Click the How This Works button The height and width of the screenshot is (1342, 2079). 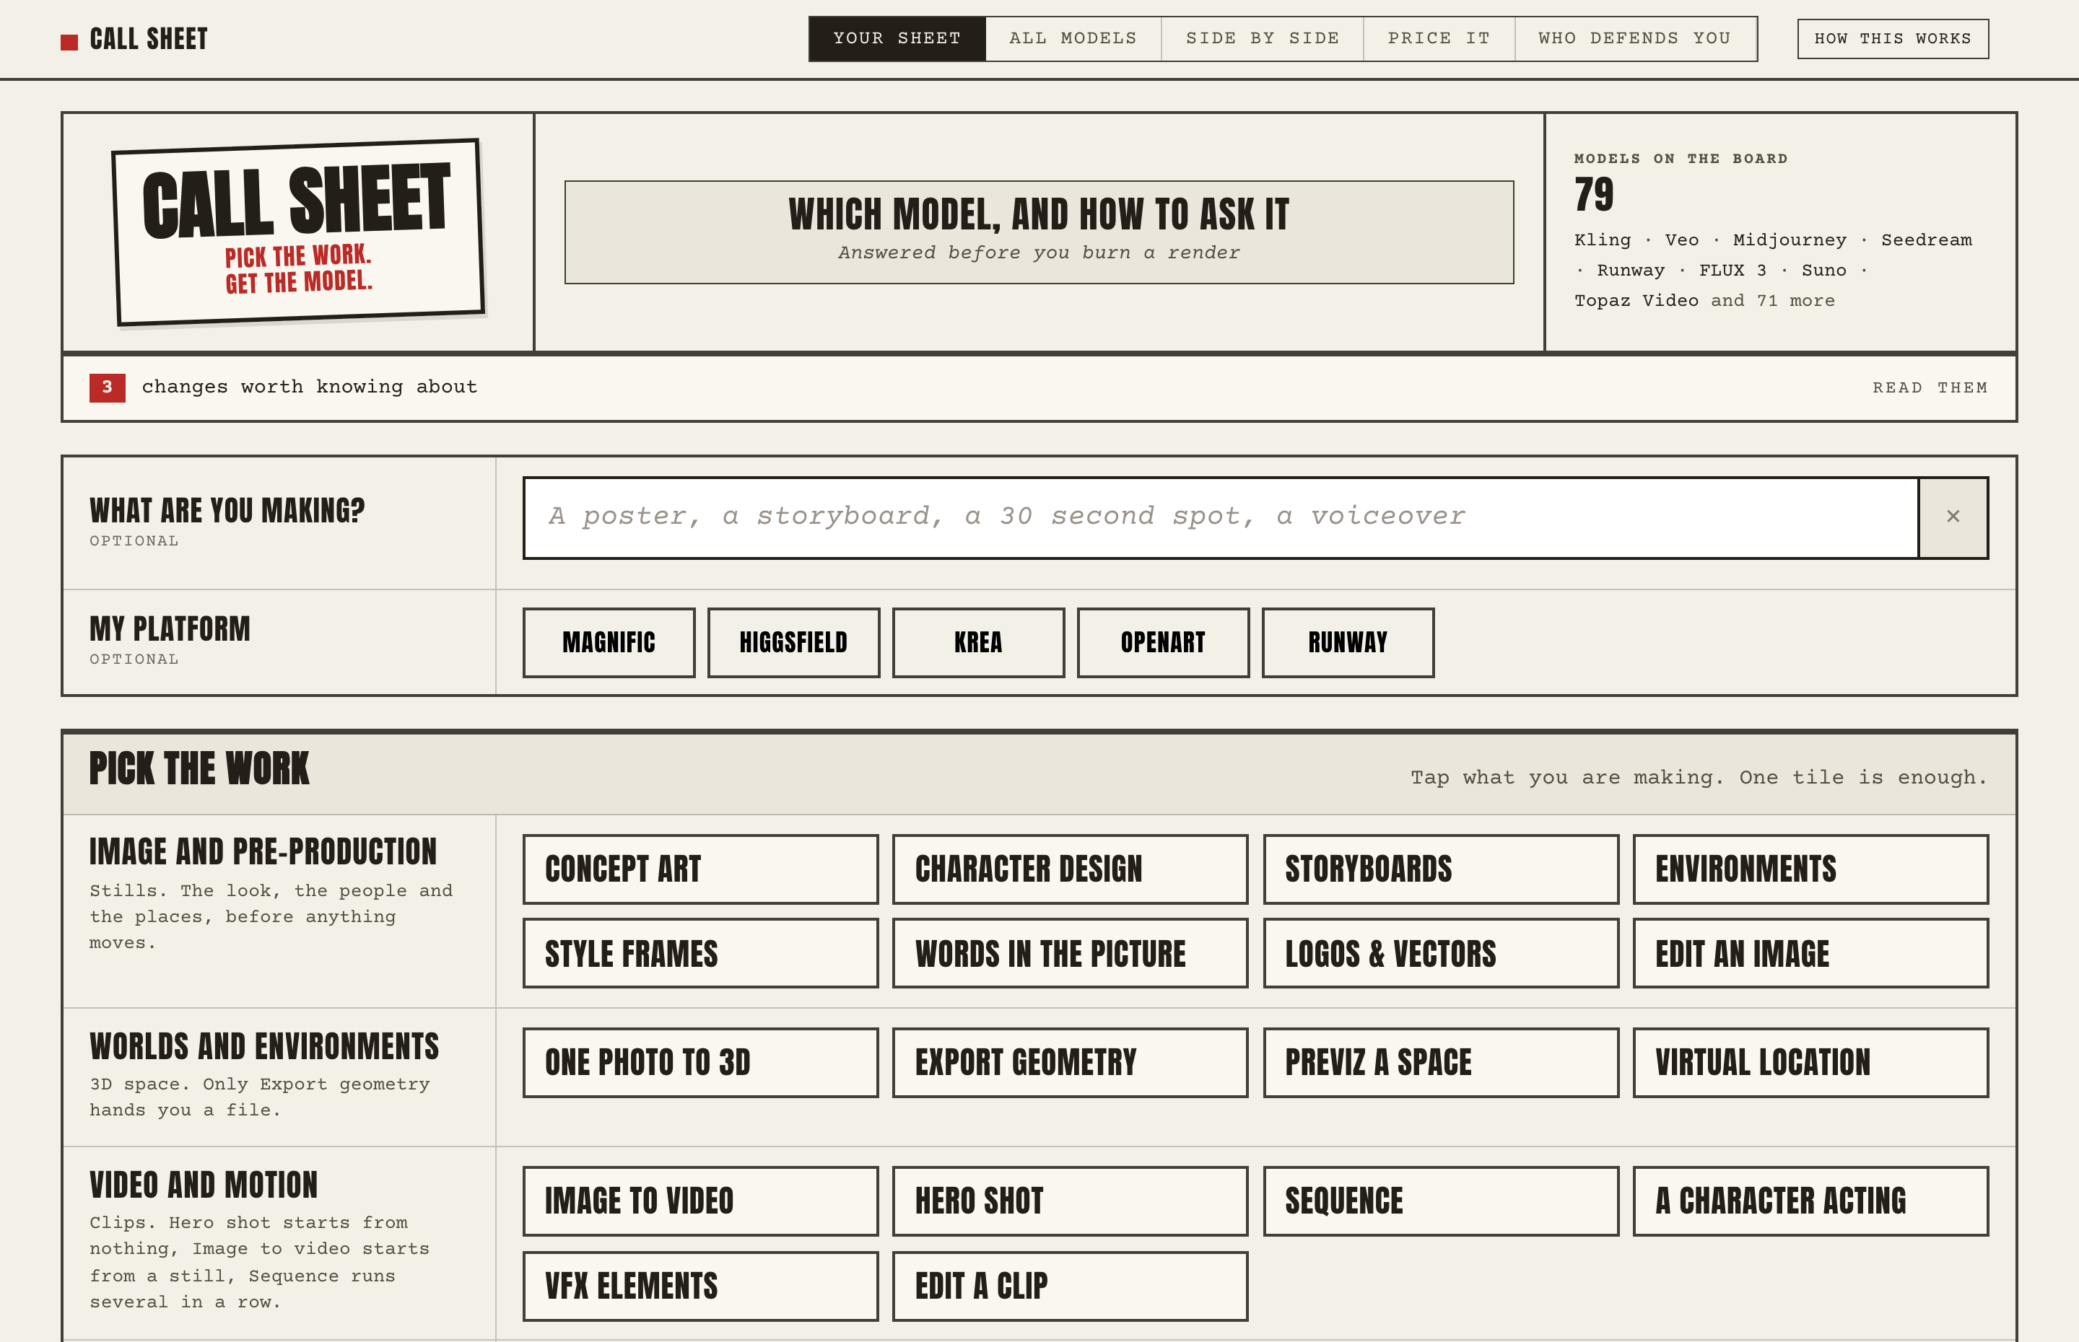tap(1893, 39)
